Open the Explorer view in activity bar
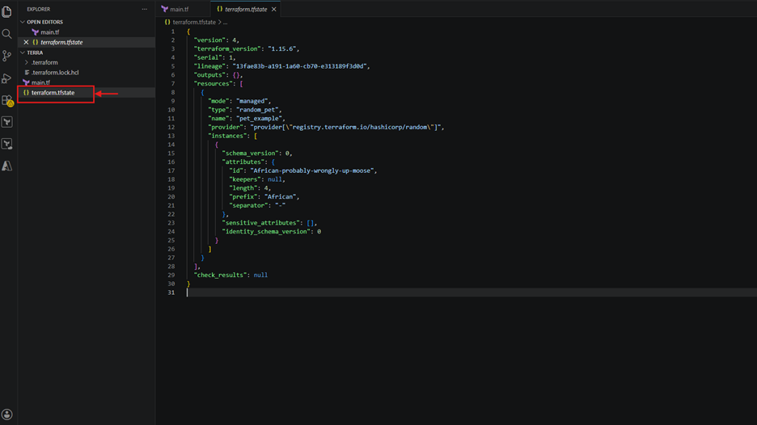The width and height of the screenshot is (757, 425). 6,11
